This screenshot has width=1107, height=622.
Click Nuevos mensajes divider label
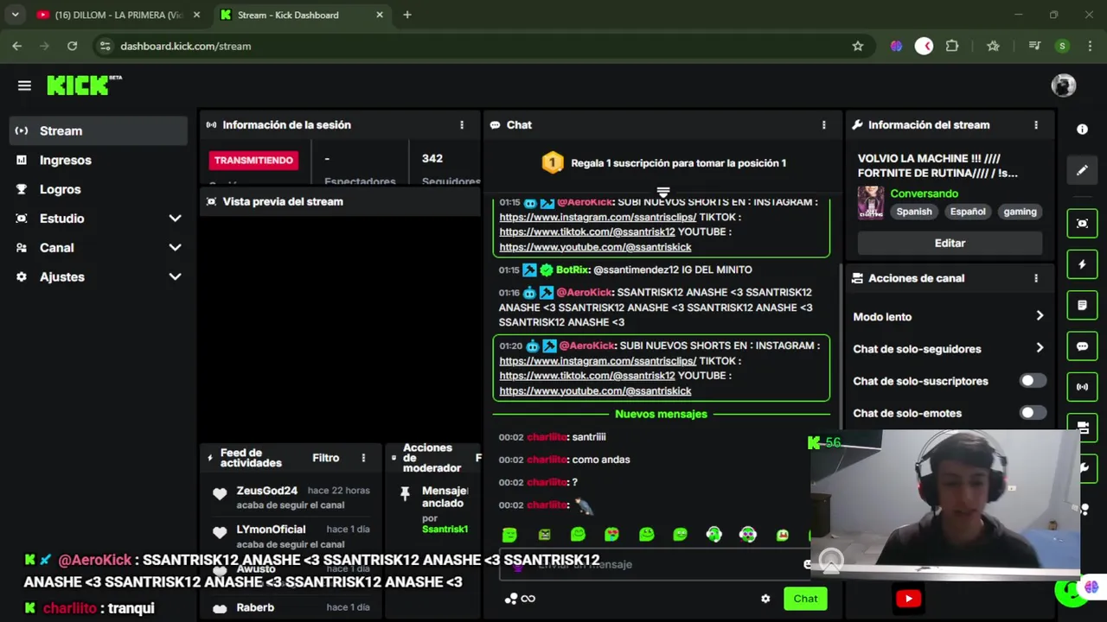[661, 414]
